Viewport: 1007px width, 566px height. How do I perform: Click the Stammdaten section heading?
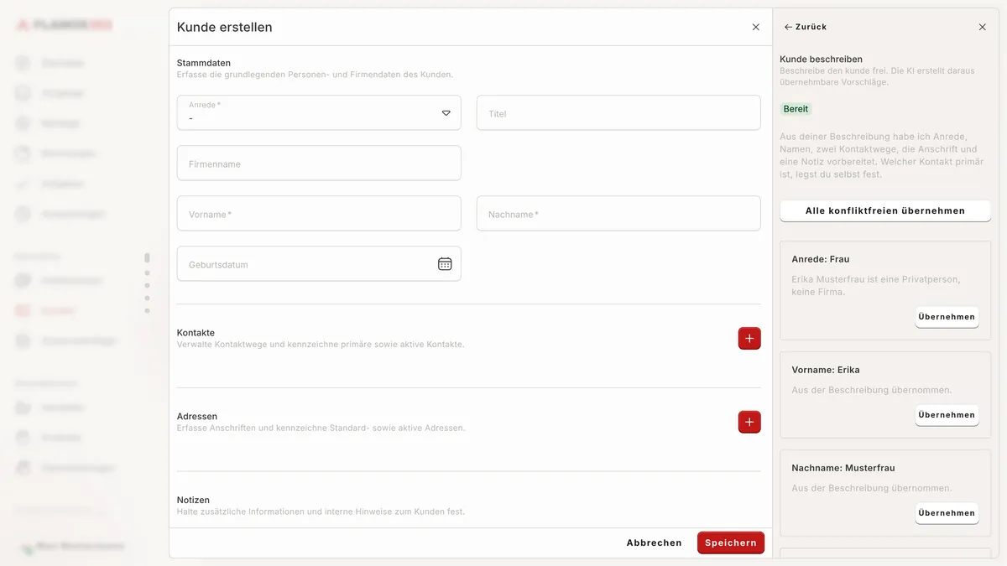pos(204,63)
